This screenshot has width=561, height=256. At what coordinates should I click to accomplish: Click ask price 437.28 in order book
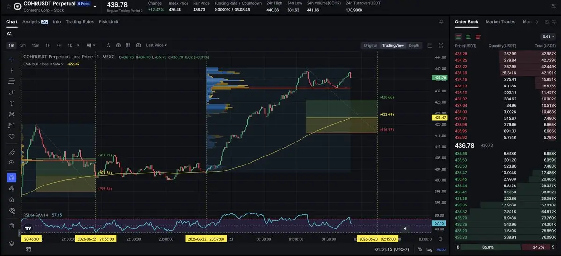460,54
